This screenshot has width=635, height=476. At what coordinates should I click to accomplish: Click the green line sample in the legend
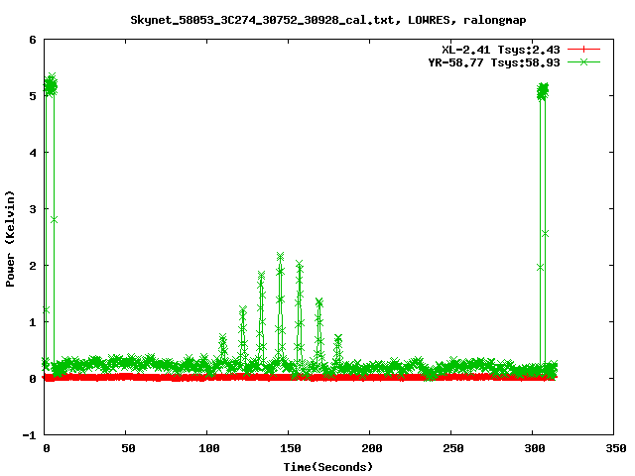[583, 61]
